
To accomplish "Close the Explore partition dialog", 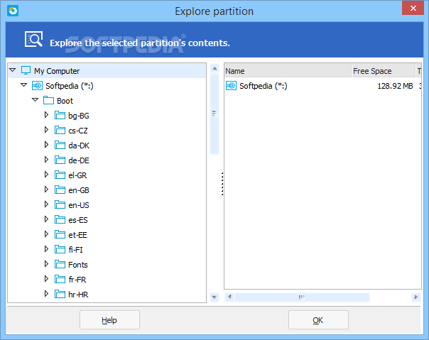I will 413,9.
